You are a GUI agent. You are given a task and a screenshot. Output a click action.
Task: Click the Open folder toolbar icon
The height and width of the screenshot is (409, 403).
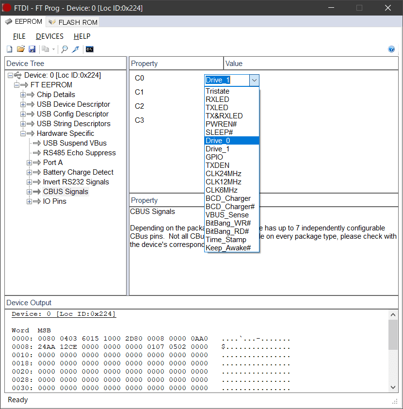[x=21, y=49]
